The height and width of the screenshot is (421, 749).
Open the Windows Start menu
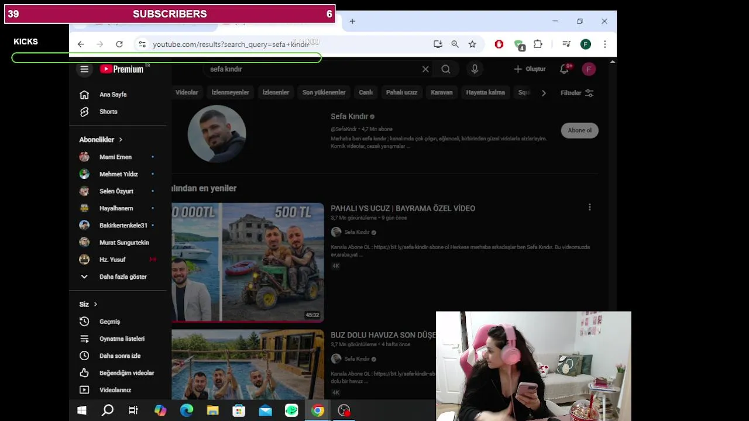(82, 410)
